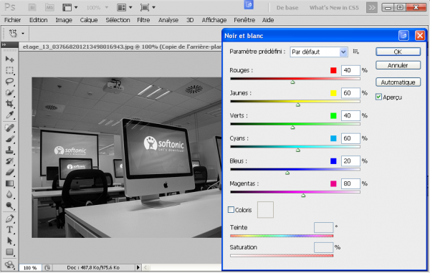
Task: Click the Rouges slider handle
Action: [292, 82]
